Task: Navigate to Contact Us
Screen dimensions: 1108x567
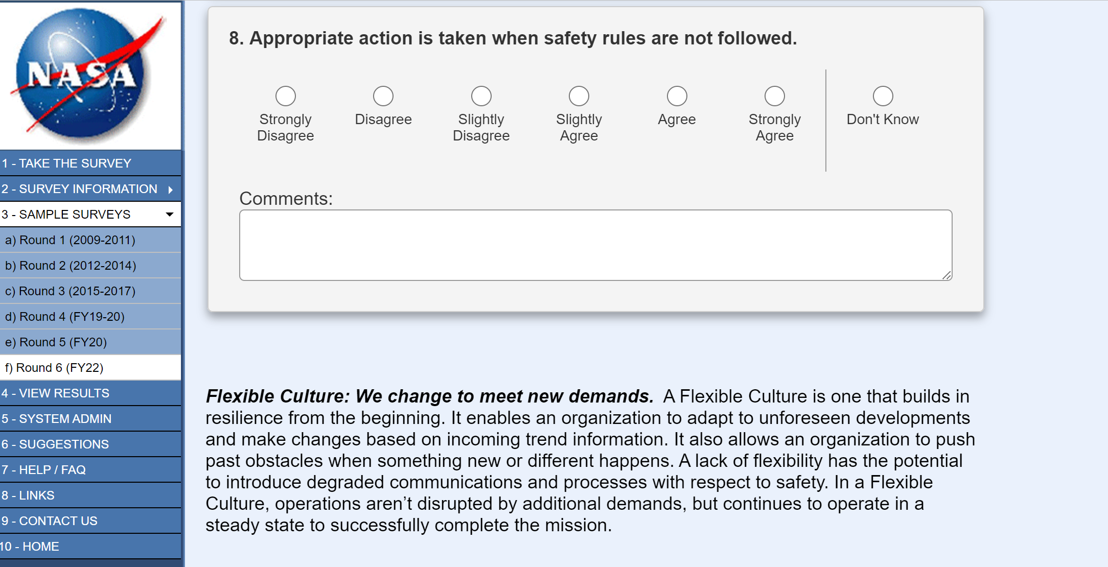Action: (x=49, y=521)
